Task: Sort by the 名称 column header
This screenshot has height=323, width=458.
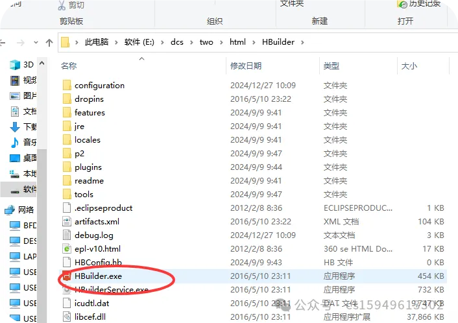Action: point(69,66)
